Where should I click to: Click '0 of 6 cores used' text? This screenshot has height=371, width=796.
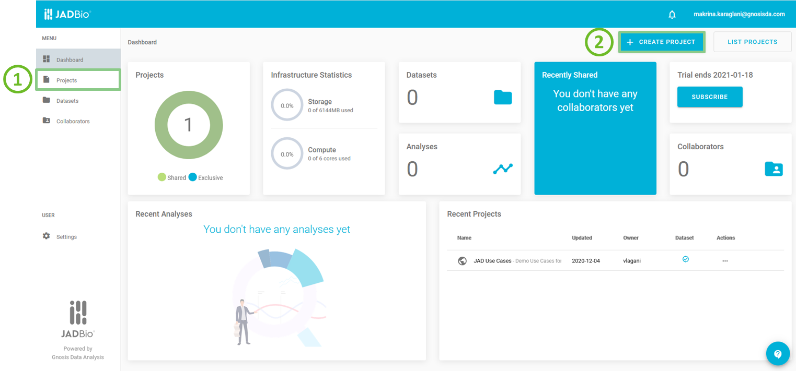pyautogui.click(x=329, y=159)
